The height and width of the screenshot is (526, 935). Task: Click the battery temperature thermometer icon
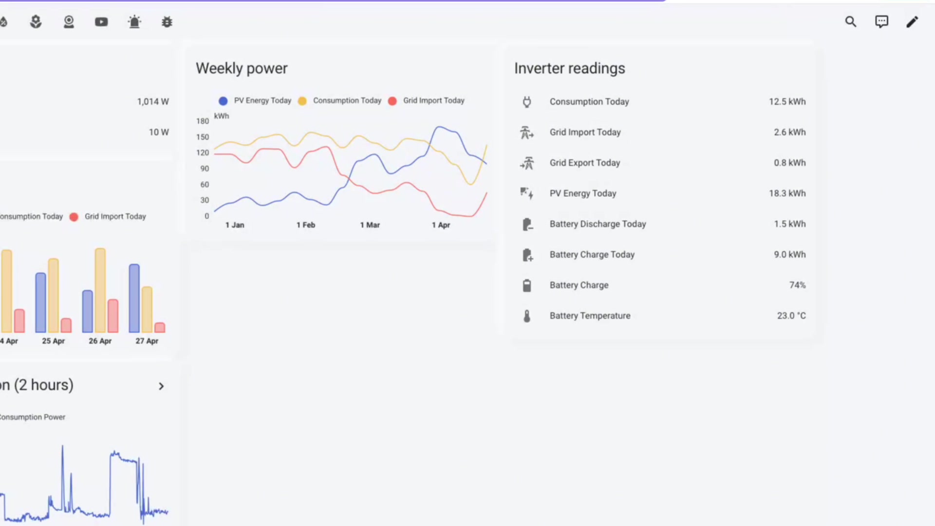coord(526,316)
